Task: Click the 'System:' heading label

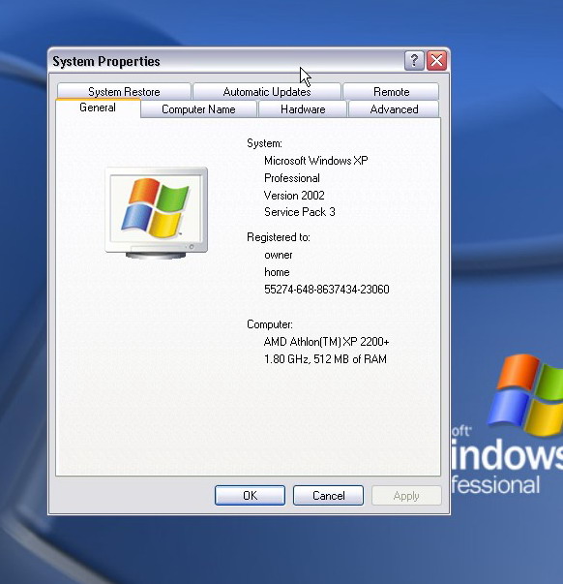Action: 264,143
